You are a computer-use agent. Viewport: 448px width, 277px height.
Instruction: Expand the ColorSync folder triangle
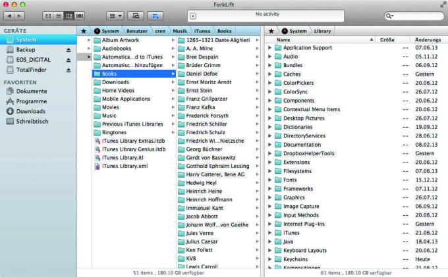269,92
